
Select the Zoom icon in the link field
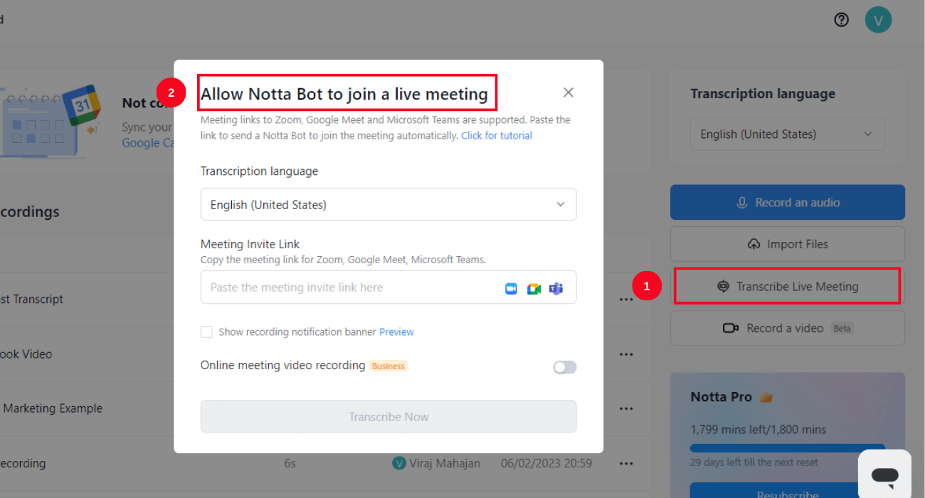(x=511, y=288)
